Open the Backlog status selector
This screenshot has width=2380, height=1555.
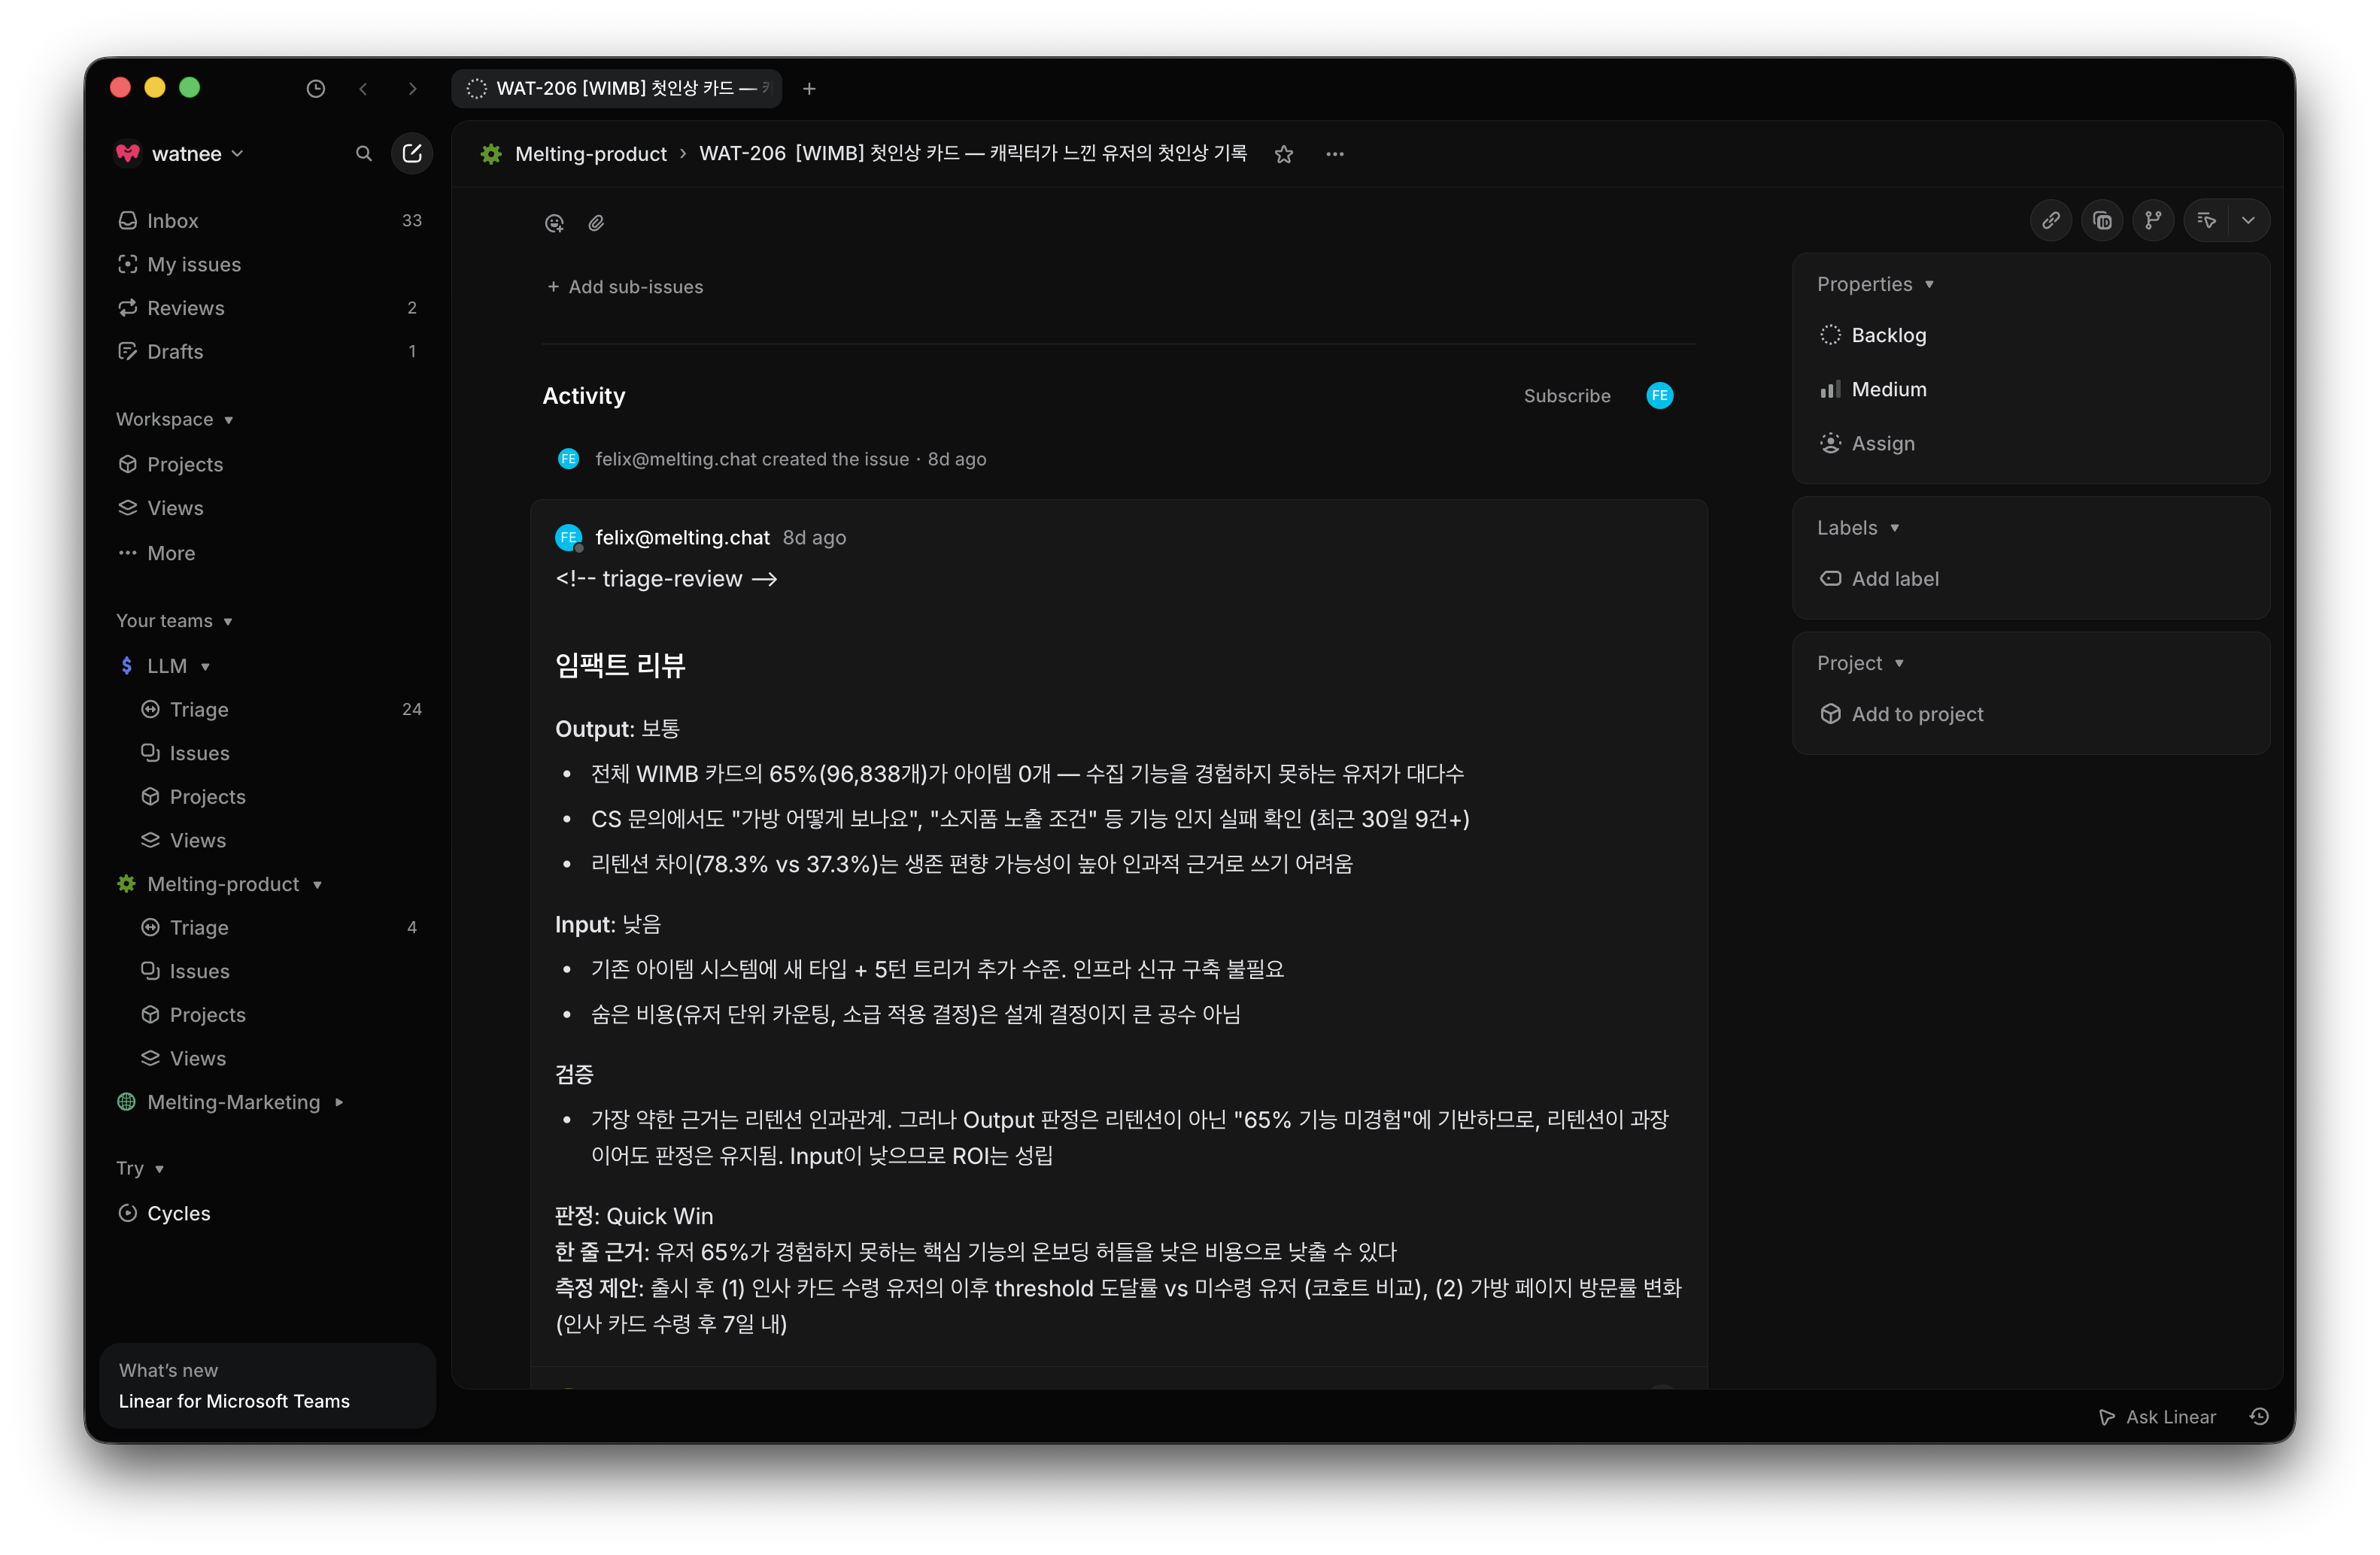[1887, 335]
